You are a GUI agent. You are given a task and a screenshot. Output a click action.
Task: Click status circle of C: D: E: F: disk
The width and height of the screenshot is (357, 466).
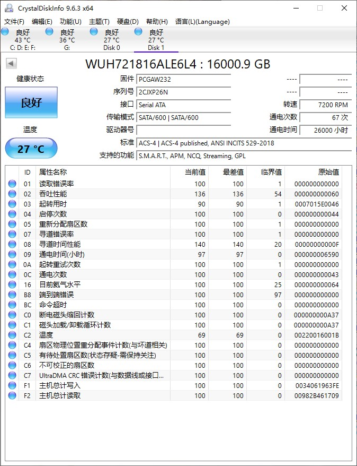5,31
